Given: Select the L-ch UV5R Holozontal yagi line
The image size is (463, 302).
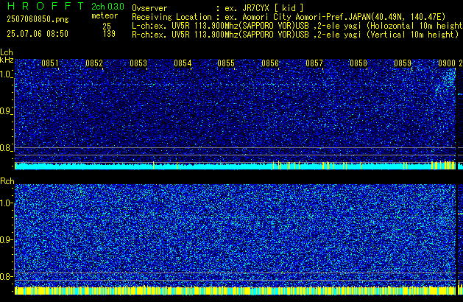Looking at the screenshot, I should (x=297, y=26).
